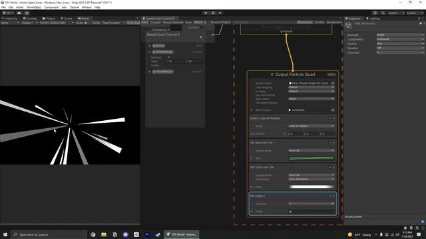Select the Speed Lines Tutorial 2 graph tab
The height and width of the screenshot is (239, 426).
coord(160,19)
